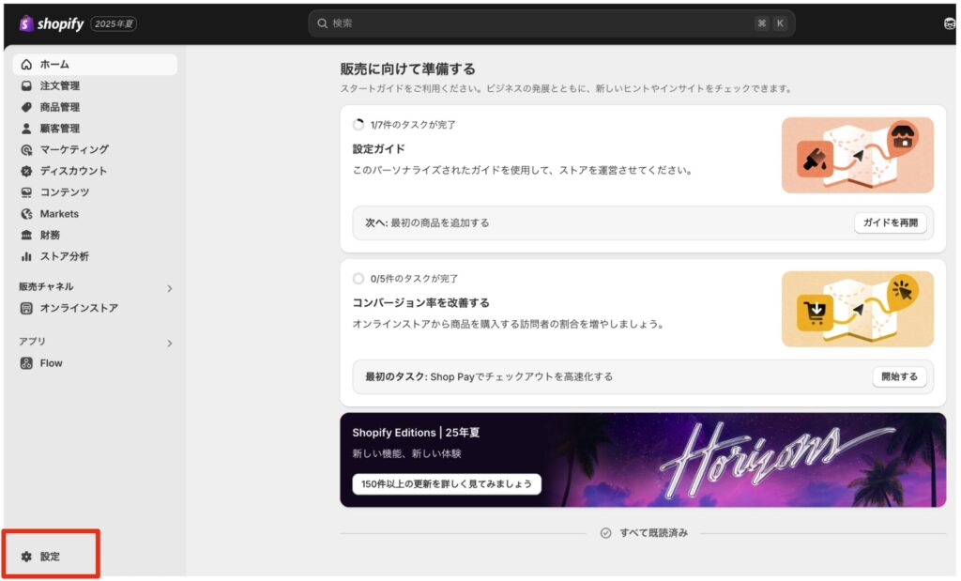Screen dimensions: 961x581
Task: Click the コンバージョン率を改善する card title
Action: coord(421,303)
